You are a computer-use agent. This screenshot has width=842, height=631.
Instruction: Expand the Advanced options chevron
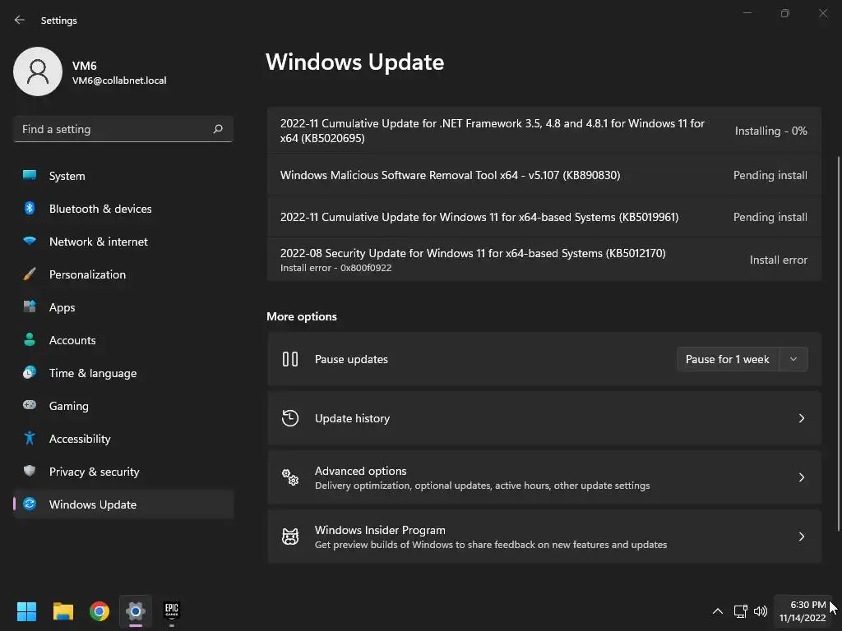(x=802, y=477)
